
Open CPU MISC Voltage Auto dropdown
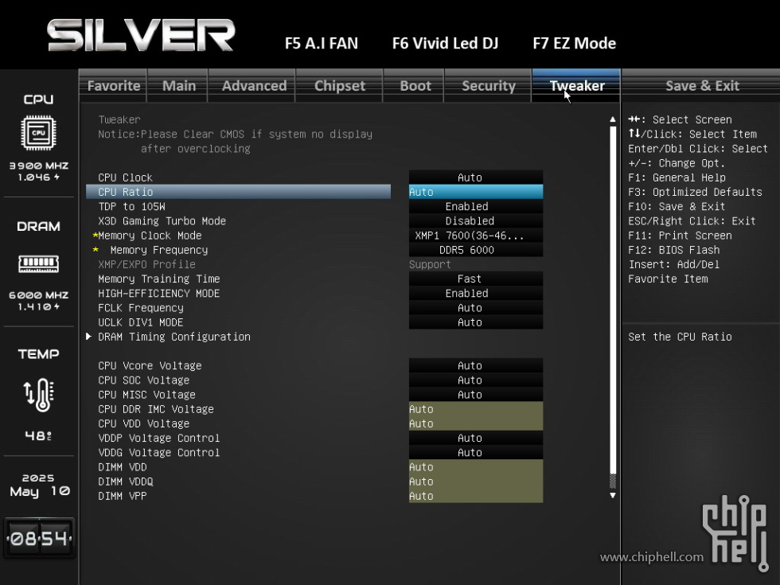tap(476, 395)
